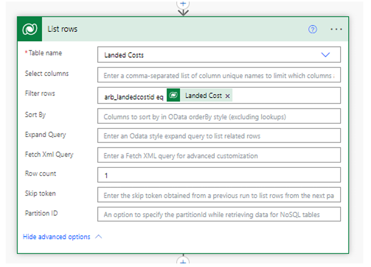371x267 pixels.
Task: Select the Landed Costs table name field
Action: coord(219,55)
